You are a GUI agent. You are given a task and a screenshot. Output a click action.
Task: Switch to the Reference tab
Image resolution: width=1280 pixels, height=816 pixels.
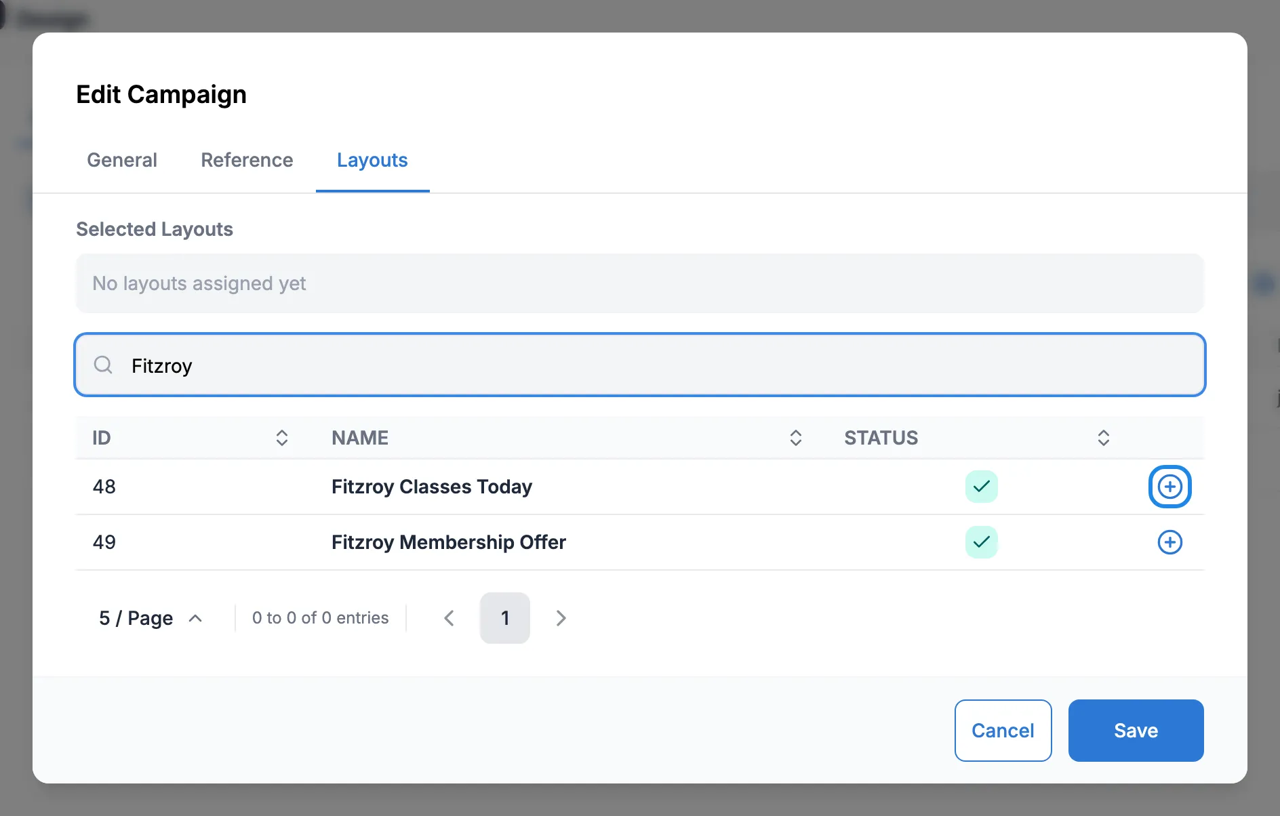pos(247,160)
